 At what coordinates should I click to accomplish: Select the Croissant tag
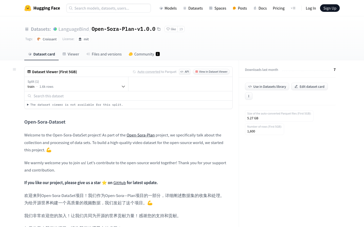tap(47, 39)
